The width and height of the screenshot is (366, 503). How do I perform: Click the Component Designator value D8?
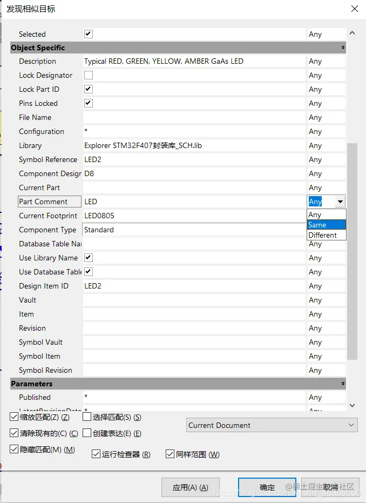[x=194, y=173]
